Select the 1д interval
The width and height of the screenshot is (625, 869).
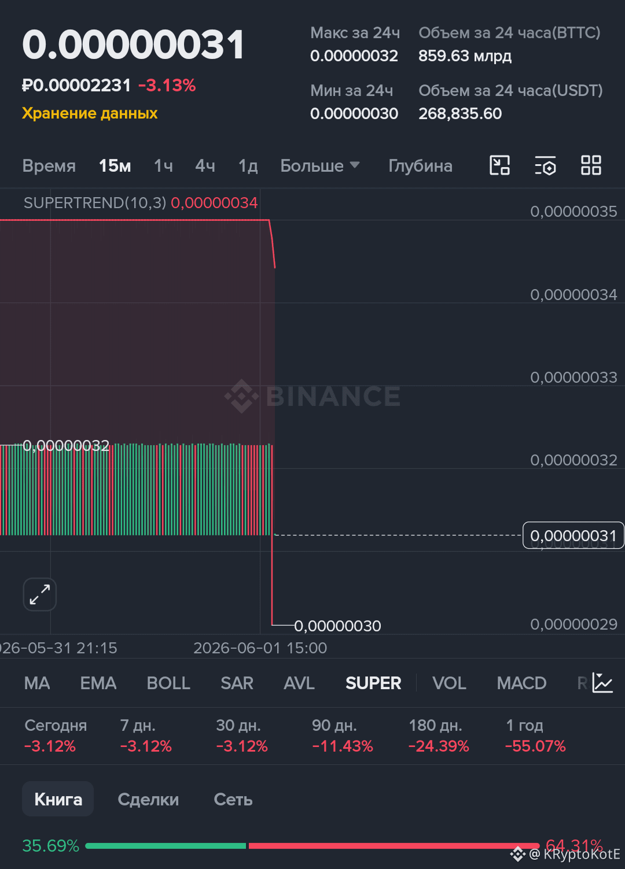tap(248, 166)
